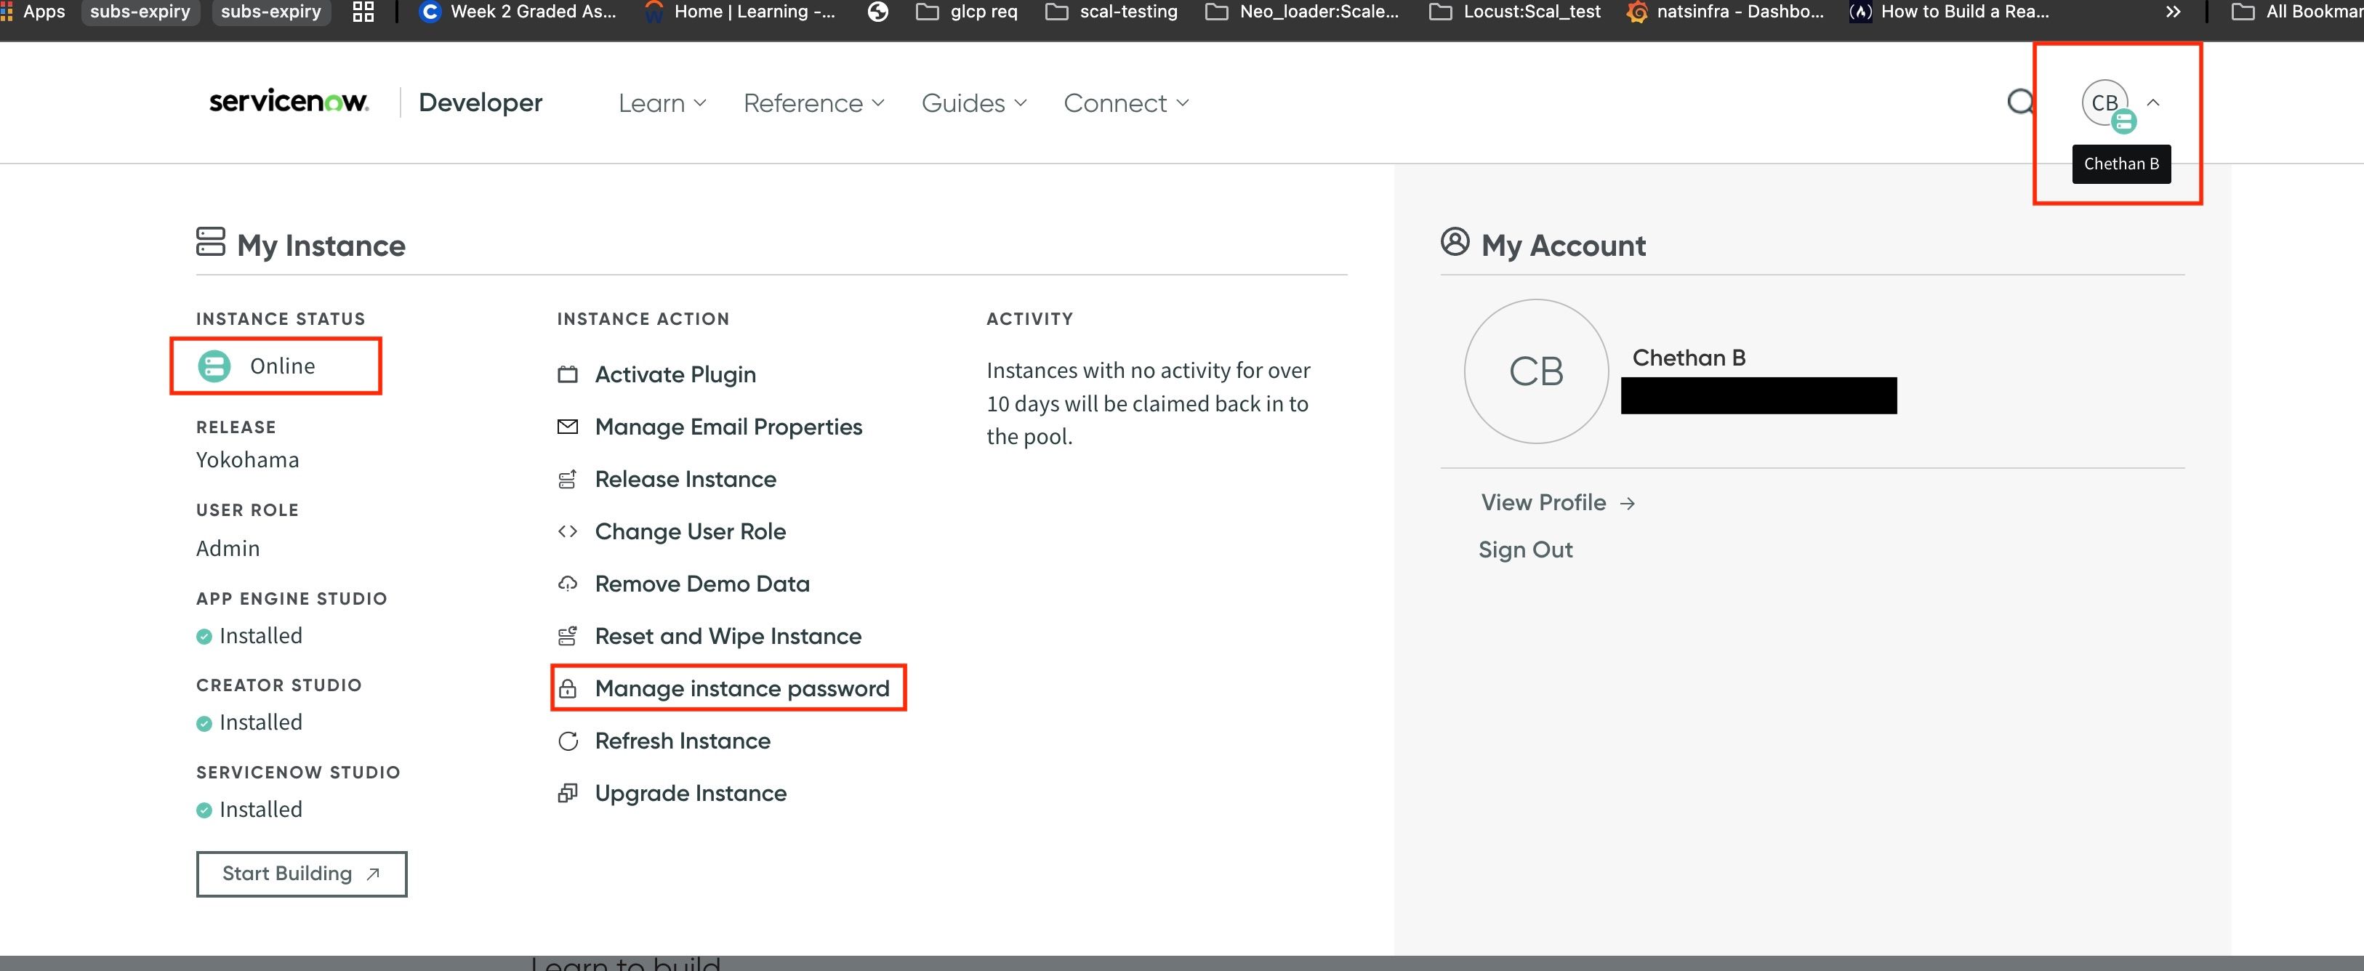Click the lock icon for instance password

(x=568, y=688)
